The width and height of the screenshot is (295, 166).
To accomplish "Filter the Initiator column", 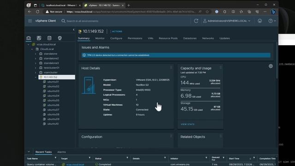I will tap(206, 158).
